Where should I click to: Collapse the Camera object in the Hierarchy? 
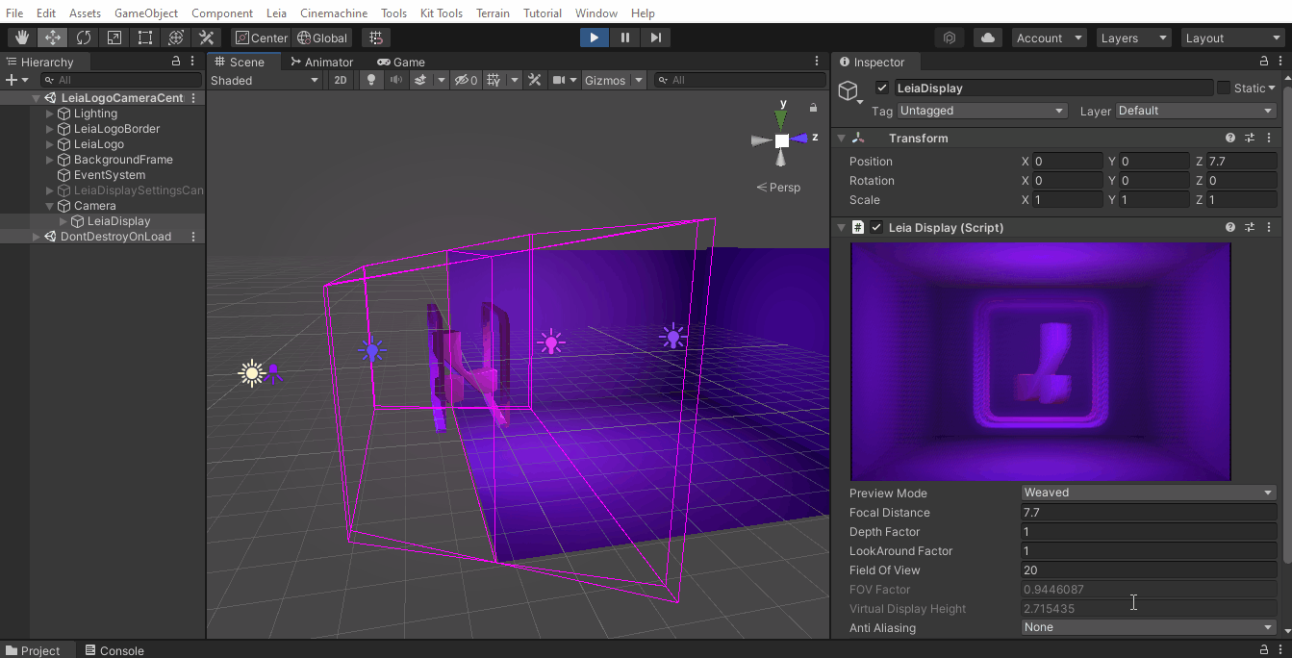(x=50, y=206)
